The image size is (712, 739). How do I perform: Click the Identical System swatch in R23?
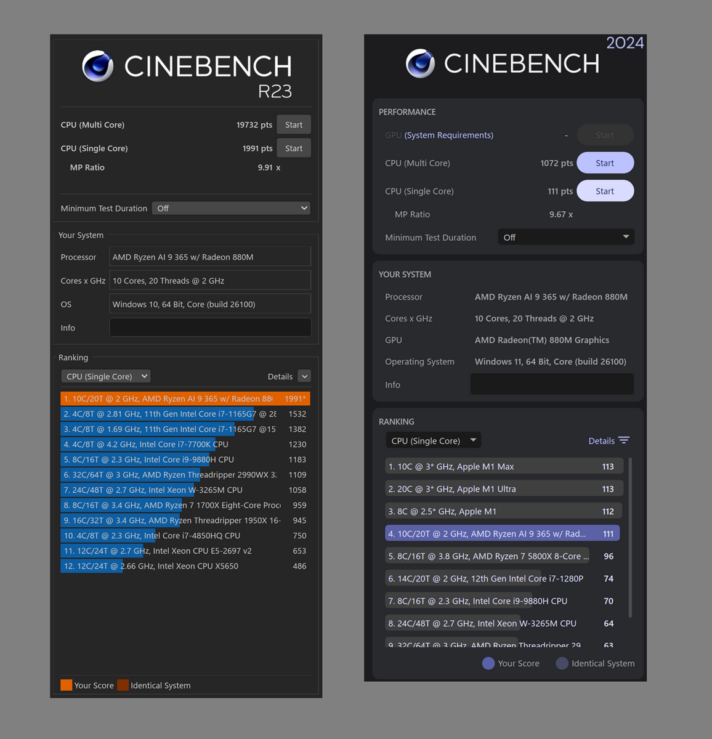coord(123,685)
